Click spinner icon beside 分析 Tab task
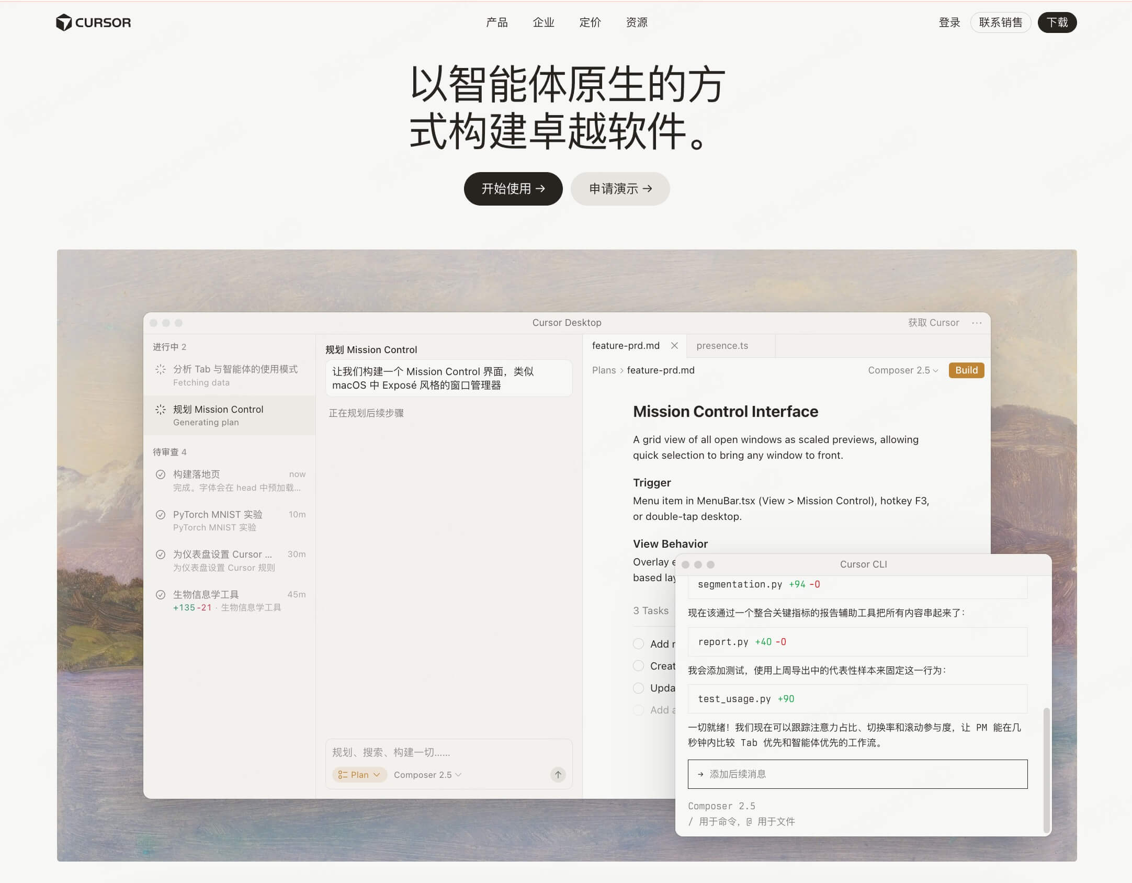 (161, 369)
